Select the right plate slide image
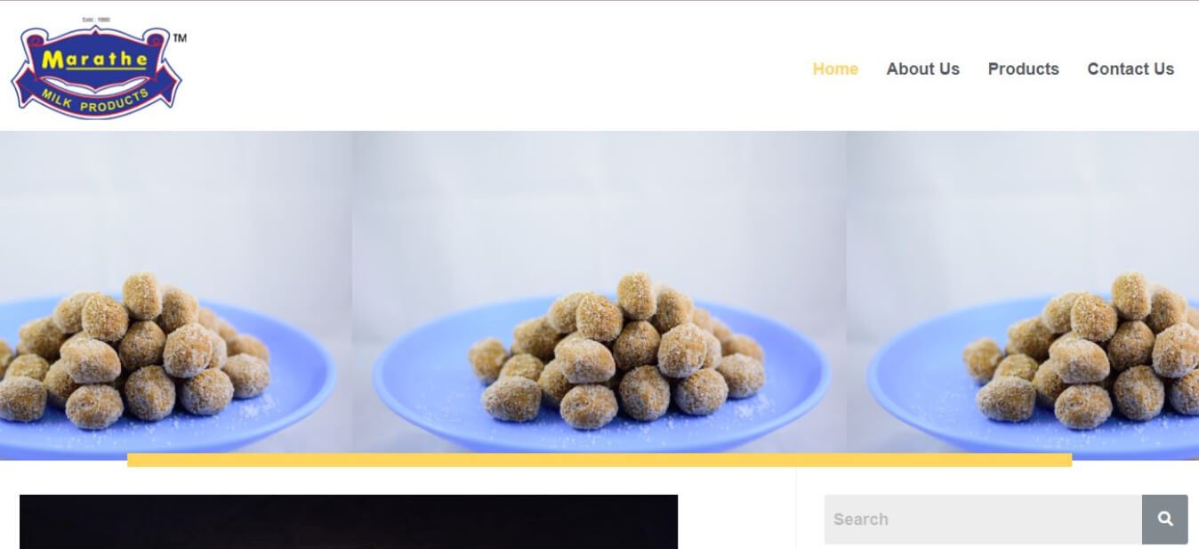The width and height of the screenshot is (1199, 549). 1023,294
